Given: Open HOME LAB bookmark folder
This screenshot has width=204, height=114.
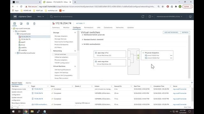Looking at the screenshot, I should pos(26,10).
